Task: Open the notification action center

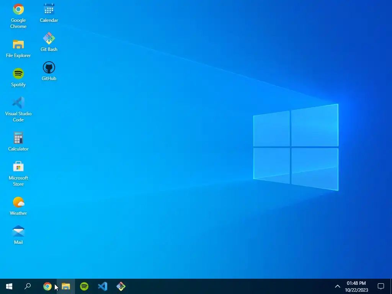Action: pyautogui.click(x=381, y=286)
